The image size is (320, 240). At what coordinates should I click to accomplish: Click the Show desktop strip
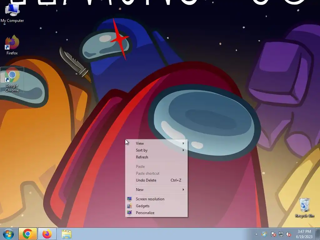(318, 234)
